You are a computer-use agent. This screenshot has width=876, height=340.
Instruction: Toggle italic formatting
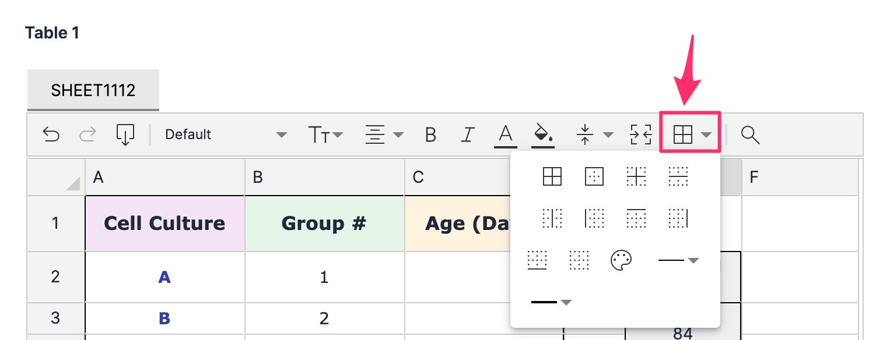[x=467, y=135]
